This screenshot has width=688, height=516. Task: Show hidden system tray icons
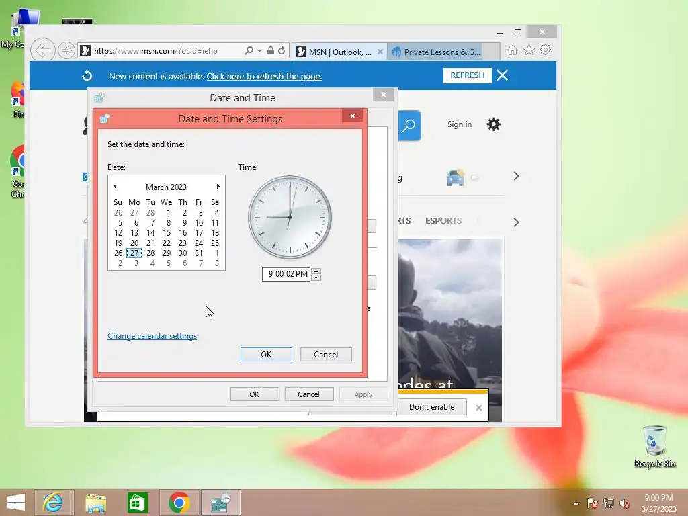pos(576,503)
